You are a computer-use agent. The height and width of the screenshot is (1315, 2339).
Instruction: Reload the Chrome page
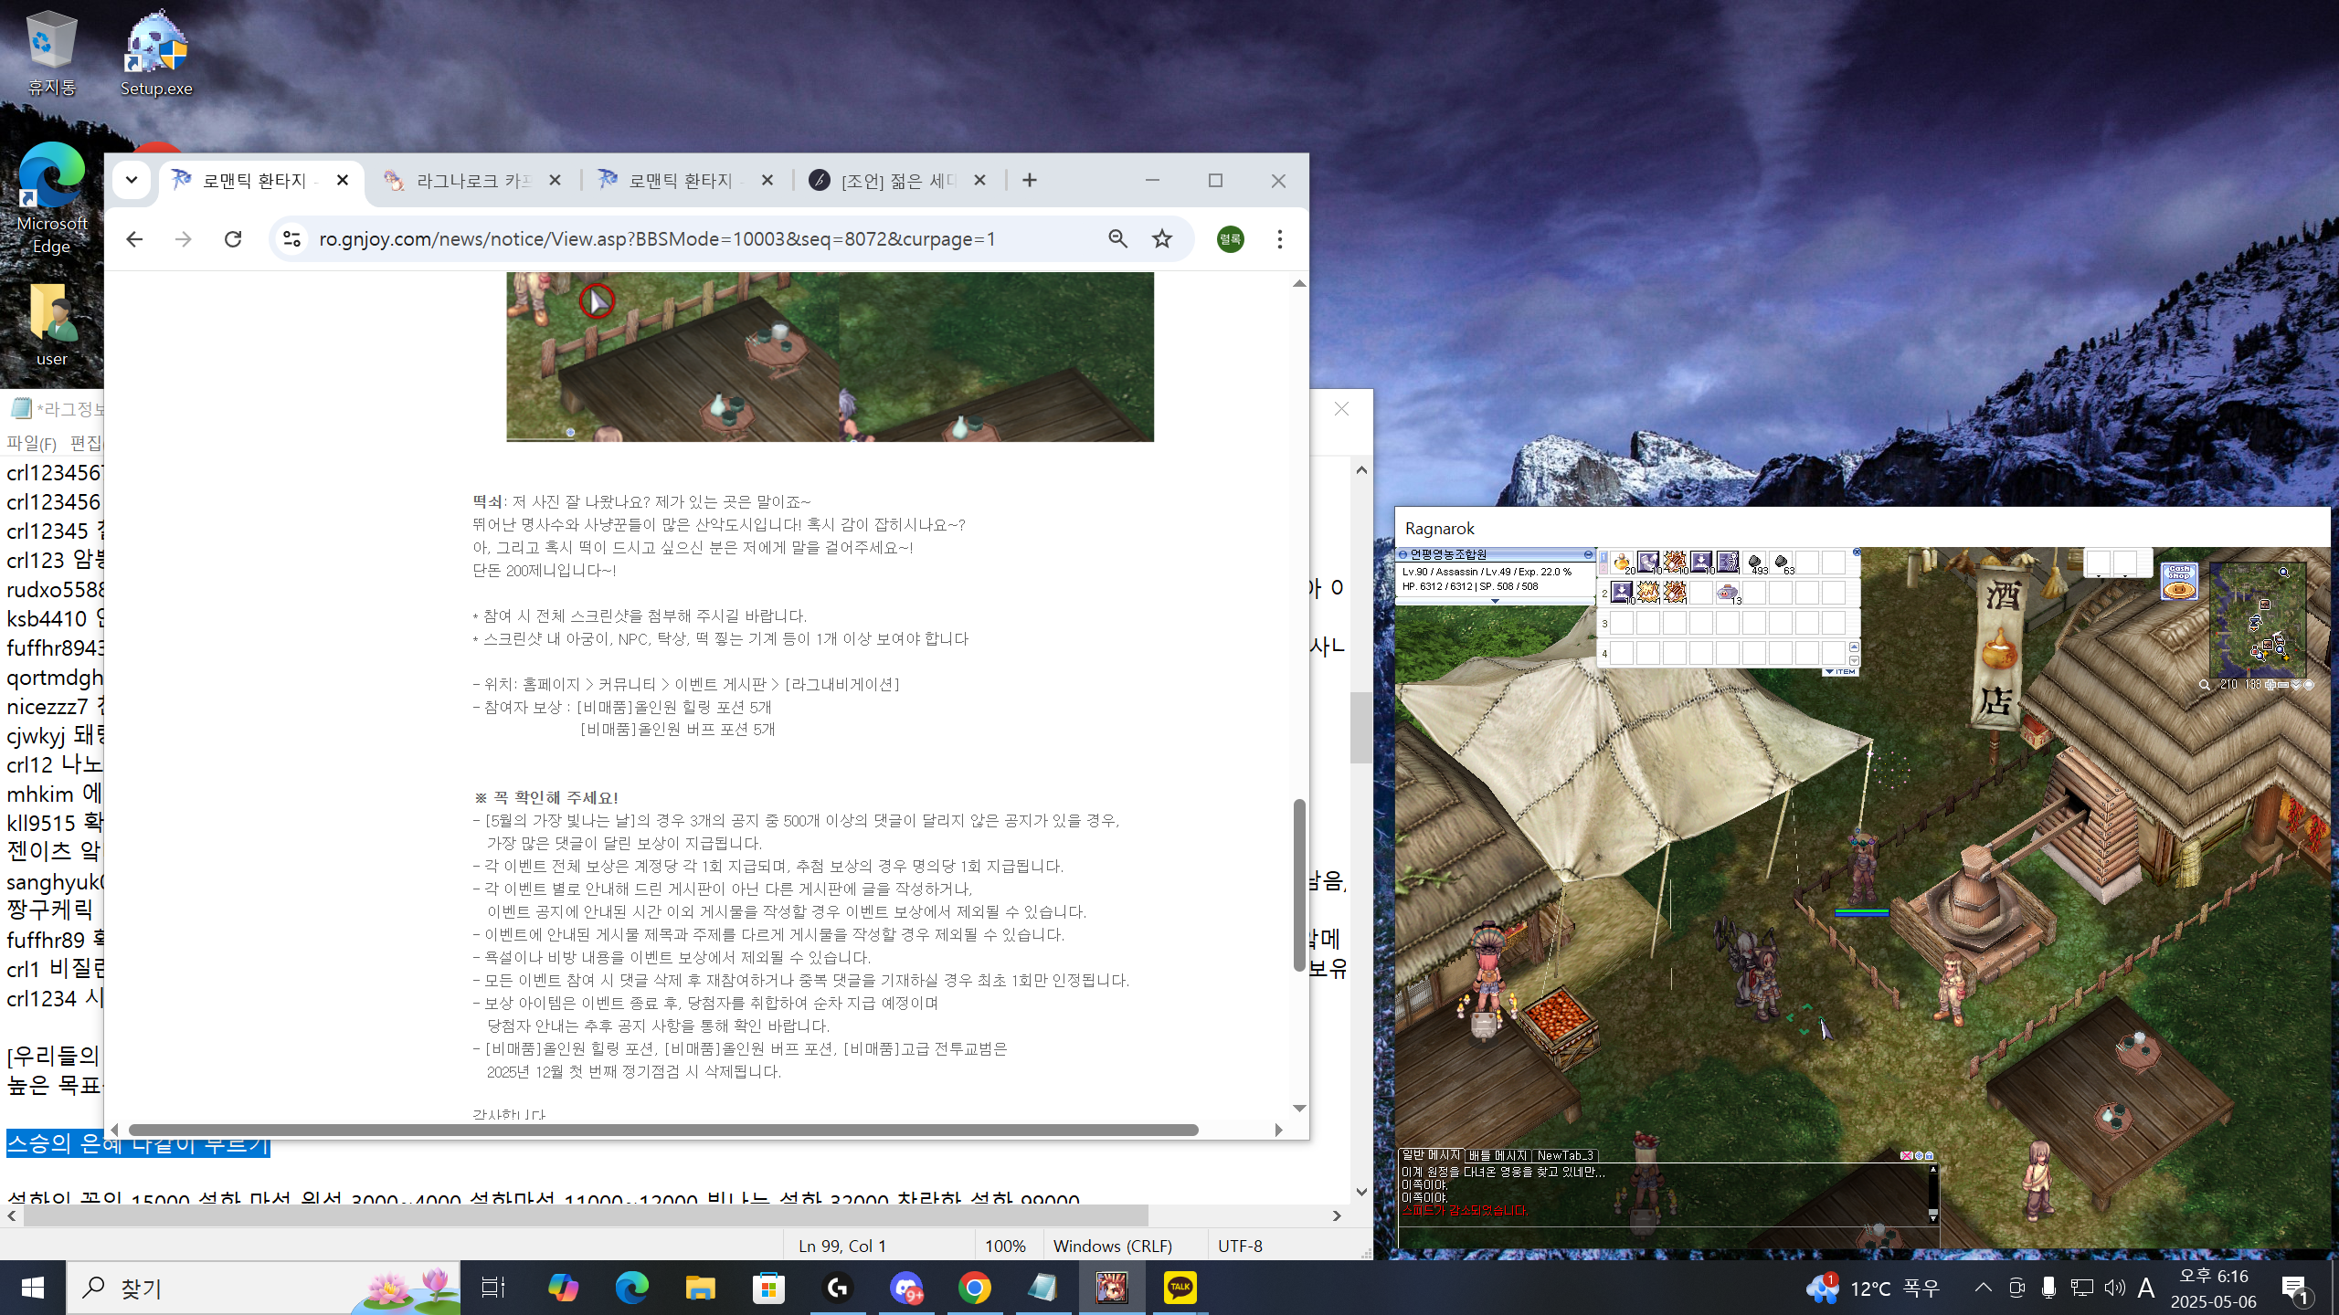pos(233,238)
